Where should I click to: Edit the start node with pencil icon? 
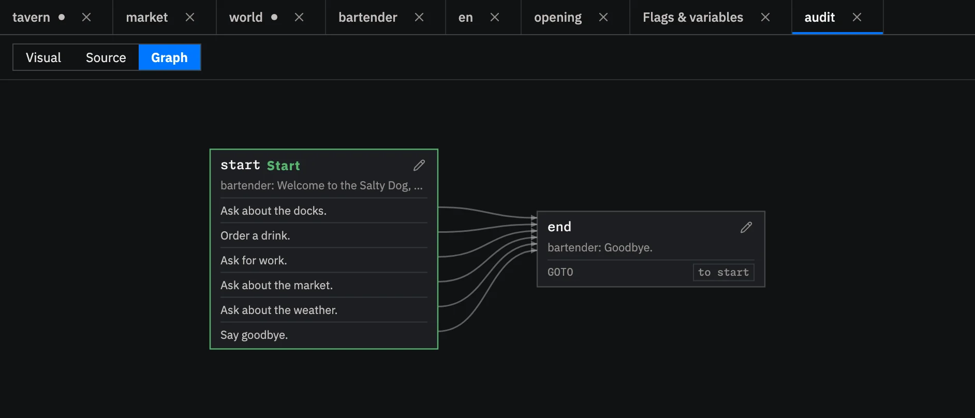tap(419, 165)
